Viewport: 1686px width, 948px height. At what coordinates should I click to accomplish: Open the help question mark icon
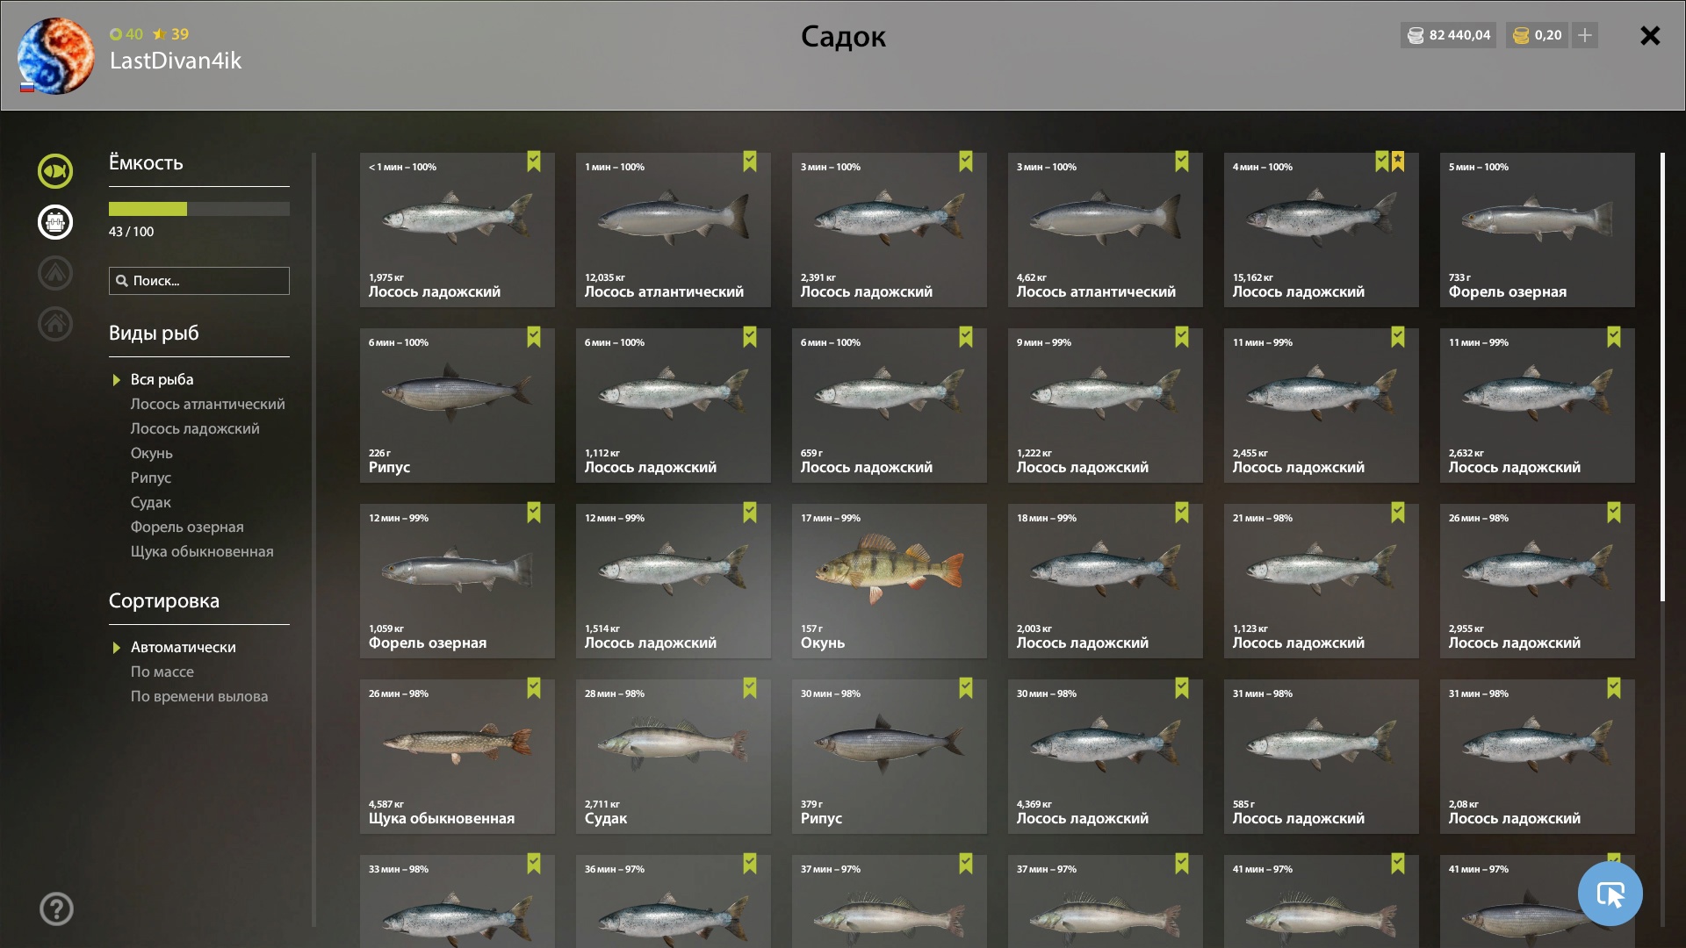point(56,909)
